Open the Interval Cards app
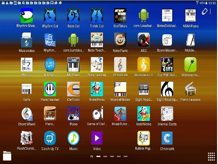This screenshot has height=164, width=218. click(x=167, y=114)
